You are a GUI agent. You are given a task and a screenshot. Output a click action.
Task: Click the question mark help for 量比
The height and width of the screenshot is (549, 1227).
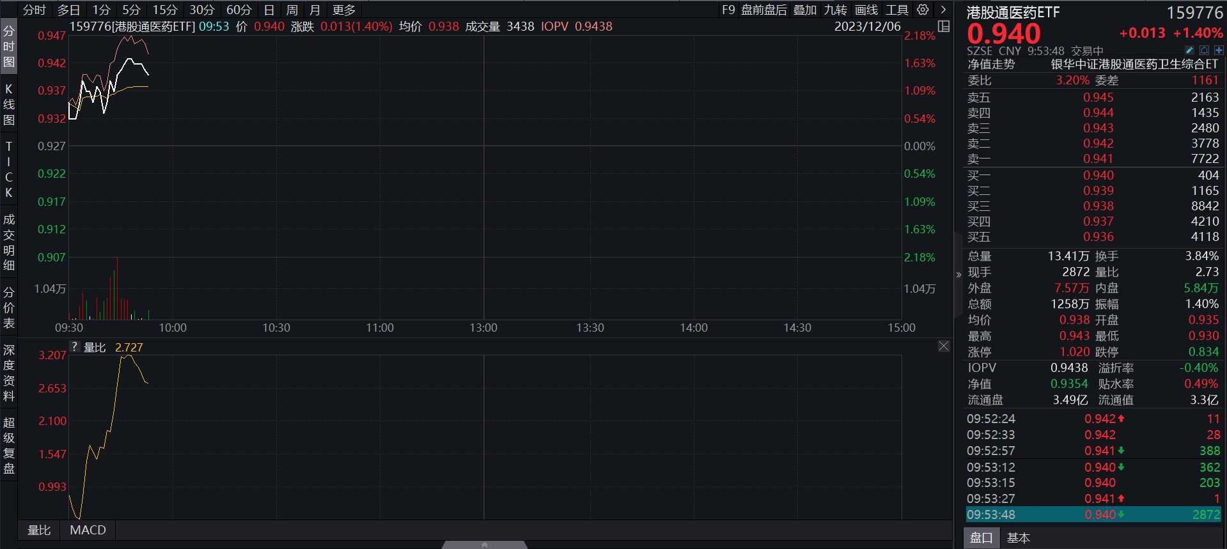(x=75, y=347)
